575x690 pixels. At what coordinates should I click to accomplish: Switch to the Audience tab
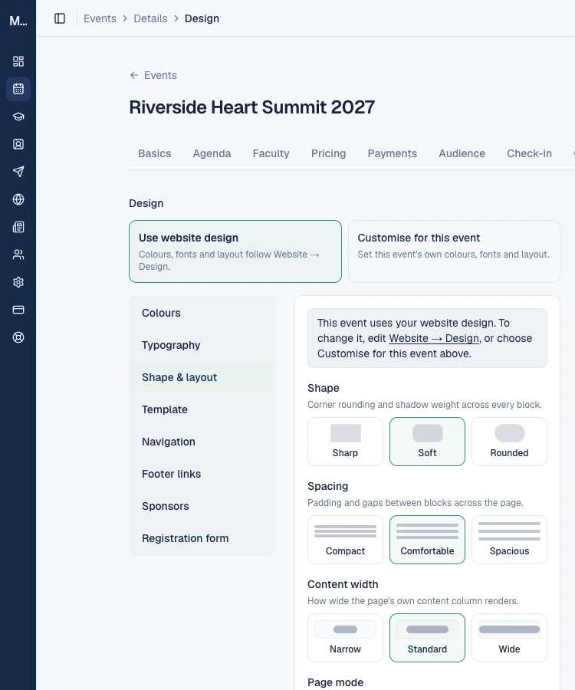tap(462, 153)
